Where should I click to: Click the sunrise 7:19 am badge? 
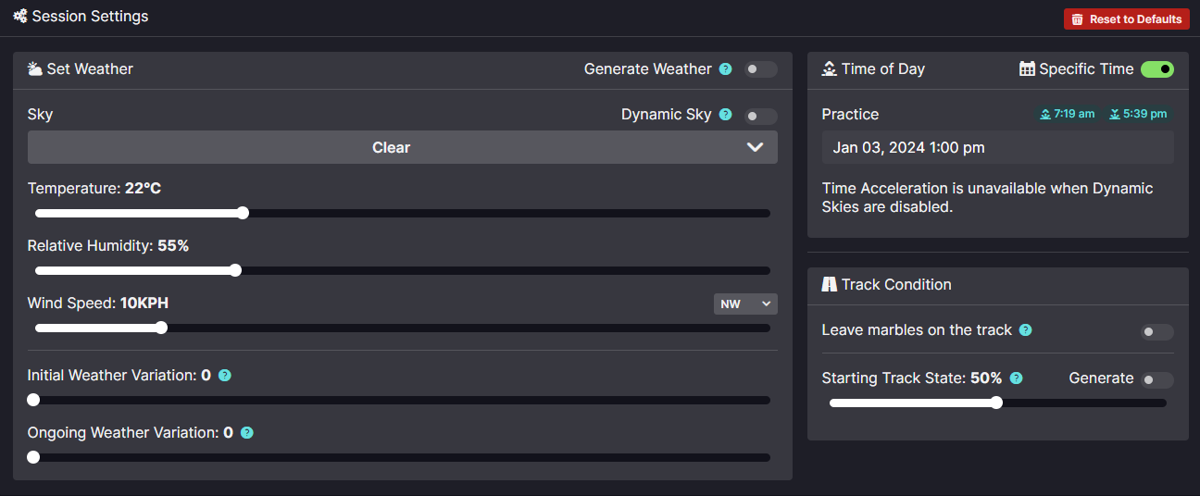point(1068,114)
